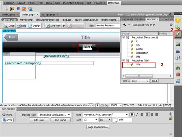Open the Databases panel with yellow cylinders icon
This screenshot has width=182, height=137.
tap(178, 20)
